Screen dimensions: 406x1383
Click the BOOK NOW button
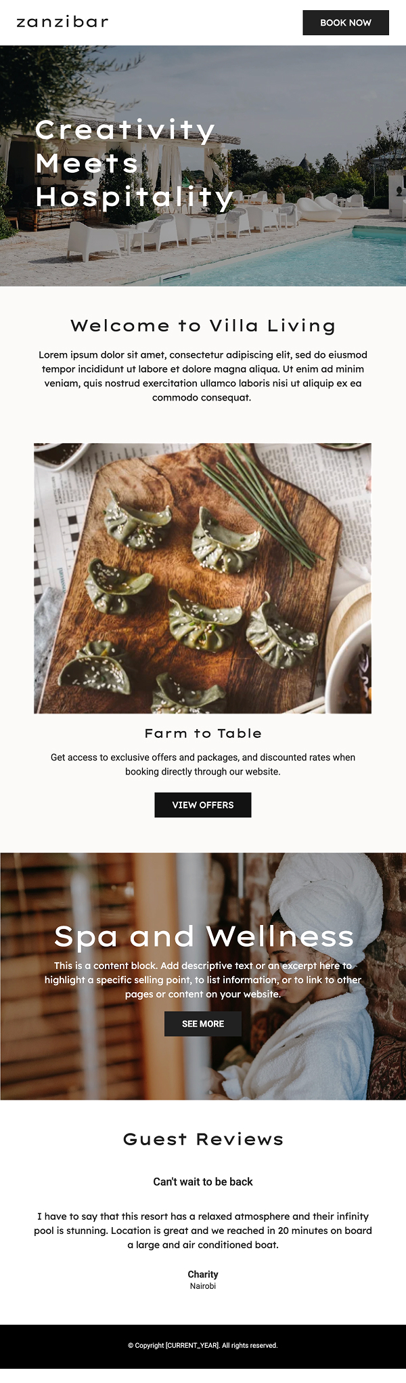click(346, 22)
